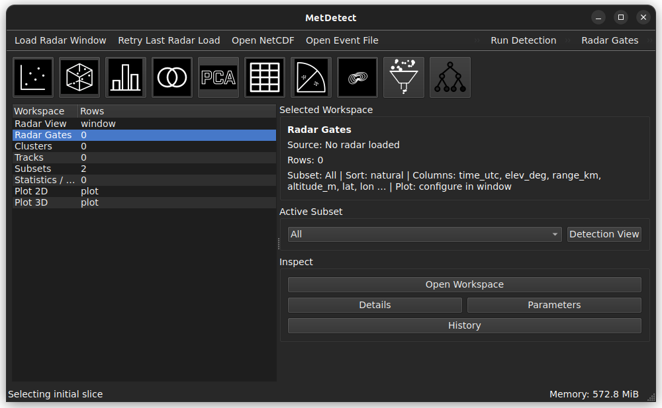
Task: Click the Memory usage status text
Action: (594, 394)
